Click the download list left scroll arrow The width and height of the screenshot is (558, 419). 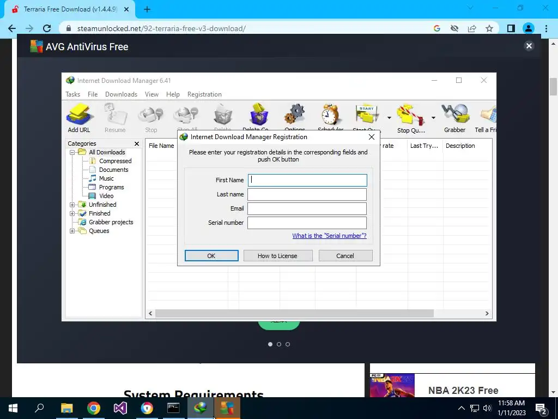coord(150,314)
